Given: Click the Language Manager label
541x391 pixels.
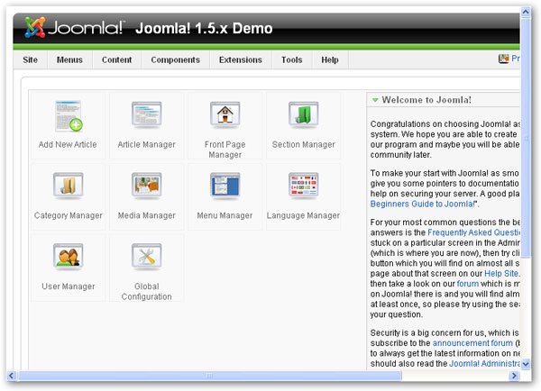Looking at the screenshot, I should click(x=303, y=215).
